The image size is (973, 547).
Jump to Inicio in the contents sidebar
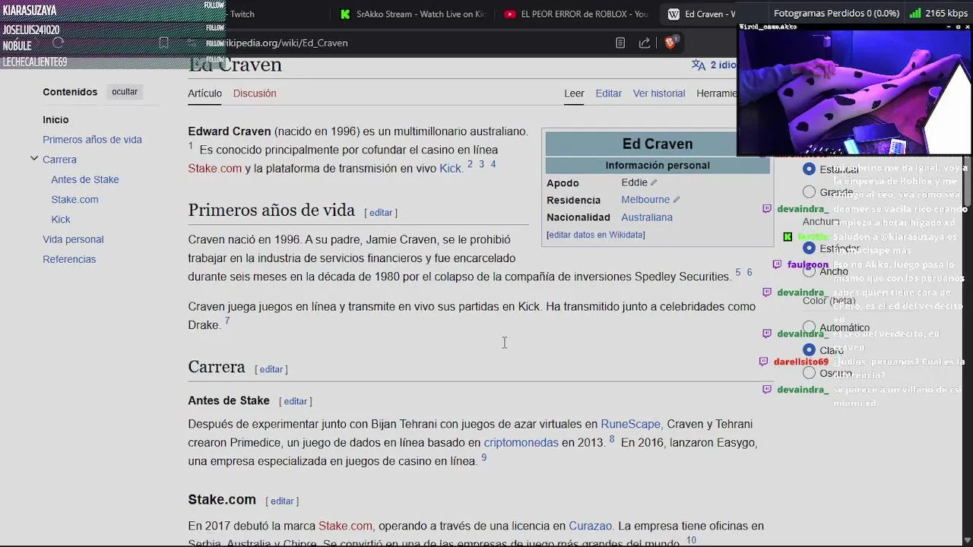(55, 120)
